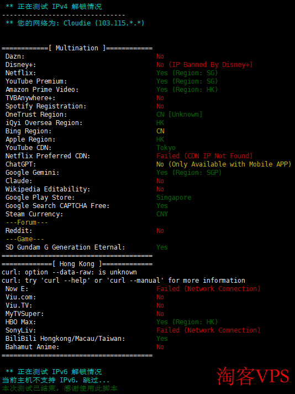Screen dimensions: 295x394
Task: Click the Steam Currency CNY value
Action: click(162, 214)
